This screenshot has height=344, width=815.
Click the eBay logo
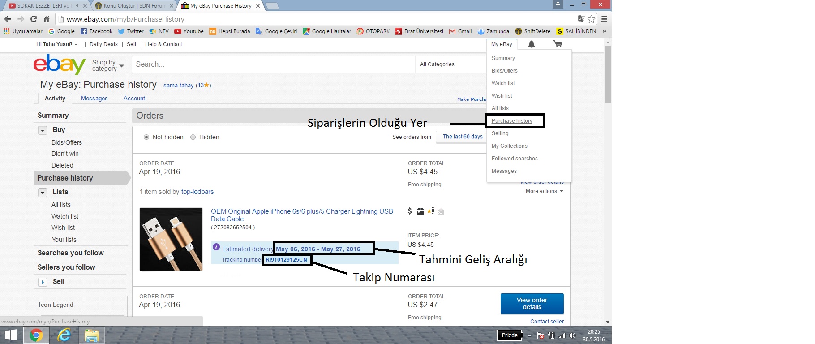[x=60, y=64]
